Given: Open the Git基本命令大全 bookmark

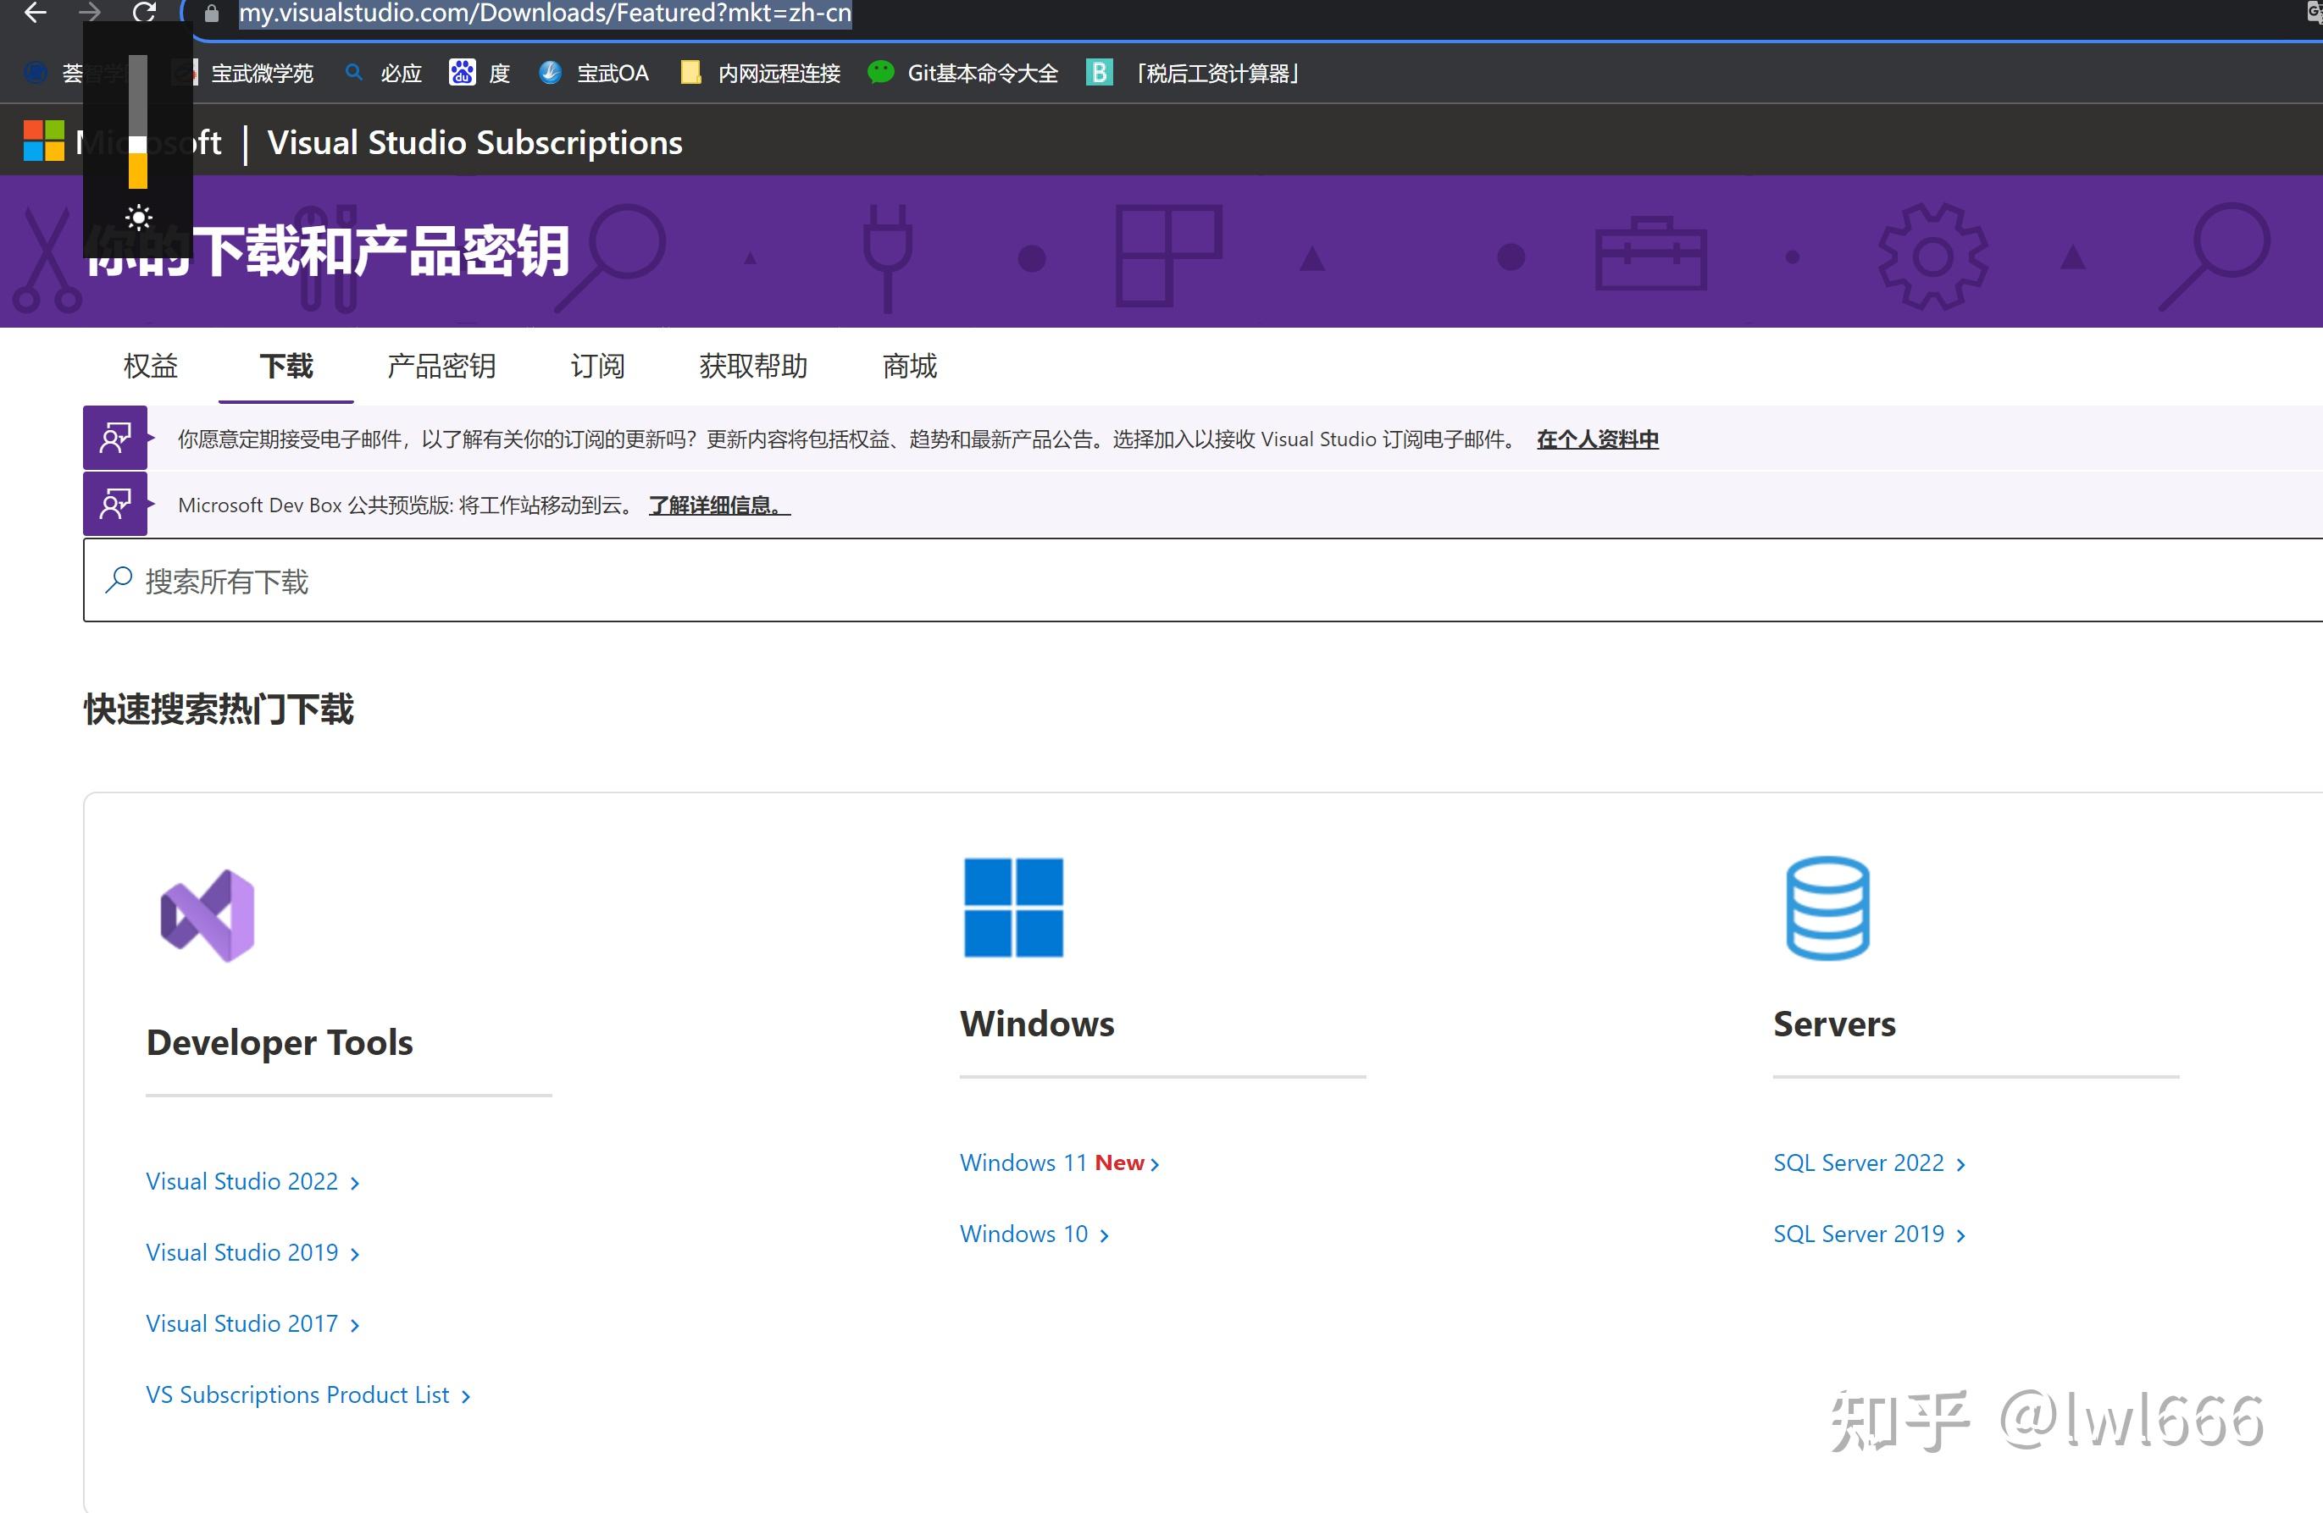Looking at the screenshot, I should [981, 72].
